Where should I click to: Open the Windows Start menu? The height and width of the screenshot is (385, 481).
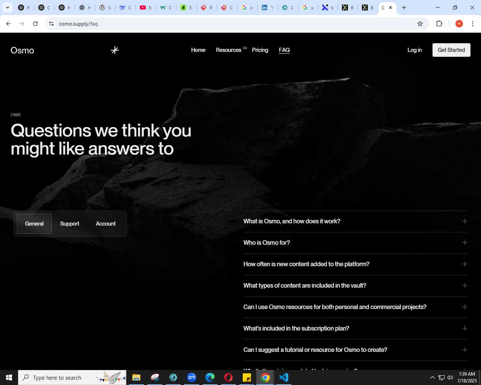tap(9, 377)
